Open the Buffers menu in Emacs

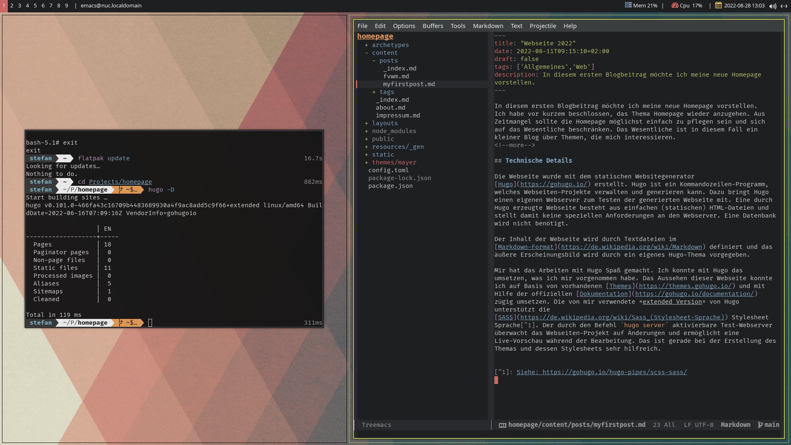coord(433,26)
